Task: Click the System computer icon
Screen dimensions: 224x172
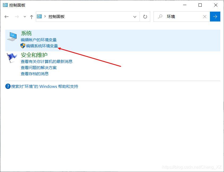Action: coord(12,37)
